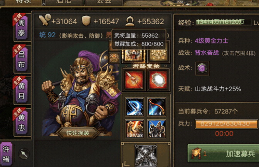Click the orange 兵力 troop bar

pyautogui.click(x=226, y=124)
